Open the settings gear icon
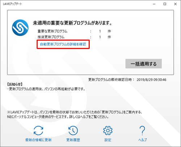 108,131
